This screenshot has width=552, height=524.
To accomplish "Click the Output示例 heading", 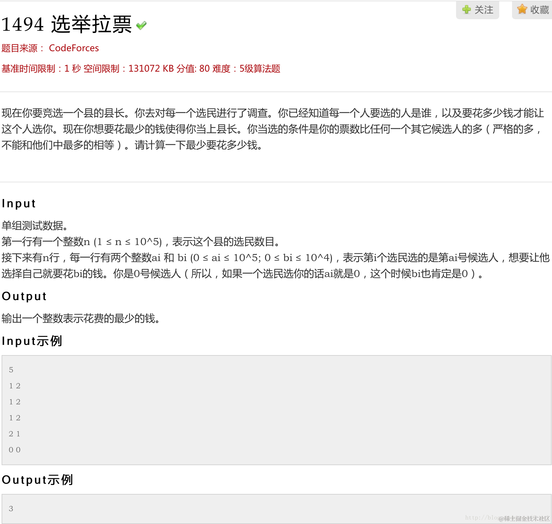I will click(37, 480).
